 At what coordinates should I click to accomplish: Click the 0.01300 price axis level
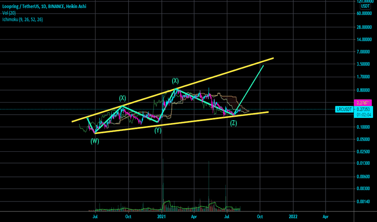pyautogui.click(x=364, y=163)
